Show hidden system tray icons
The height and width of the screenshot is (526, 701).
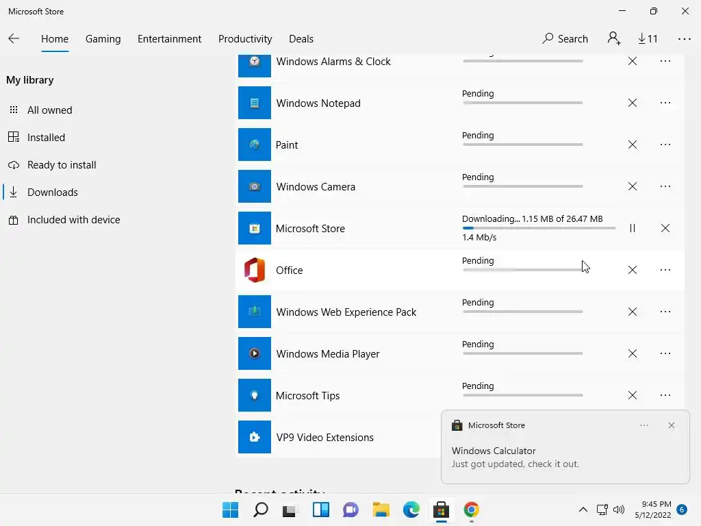[583, 510]
